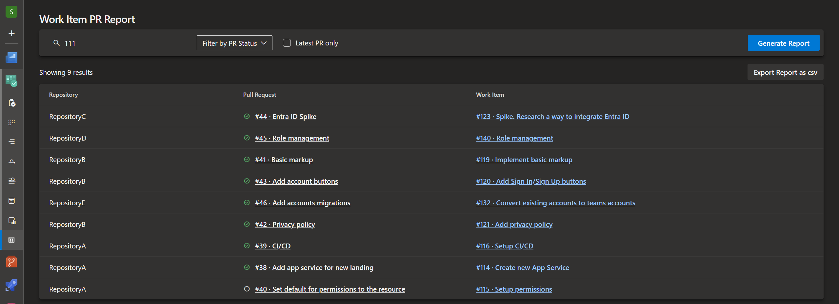This screenshot has height=304, width=839.
Task: Open the Overview hub icon
Action: click(x=11, y=58)
